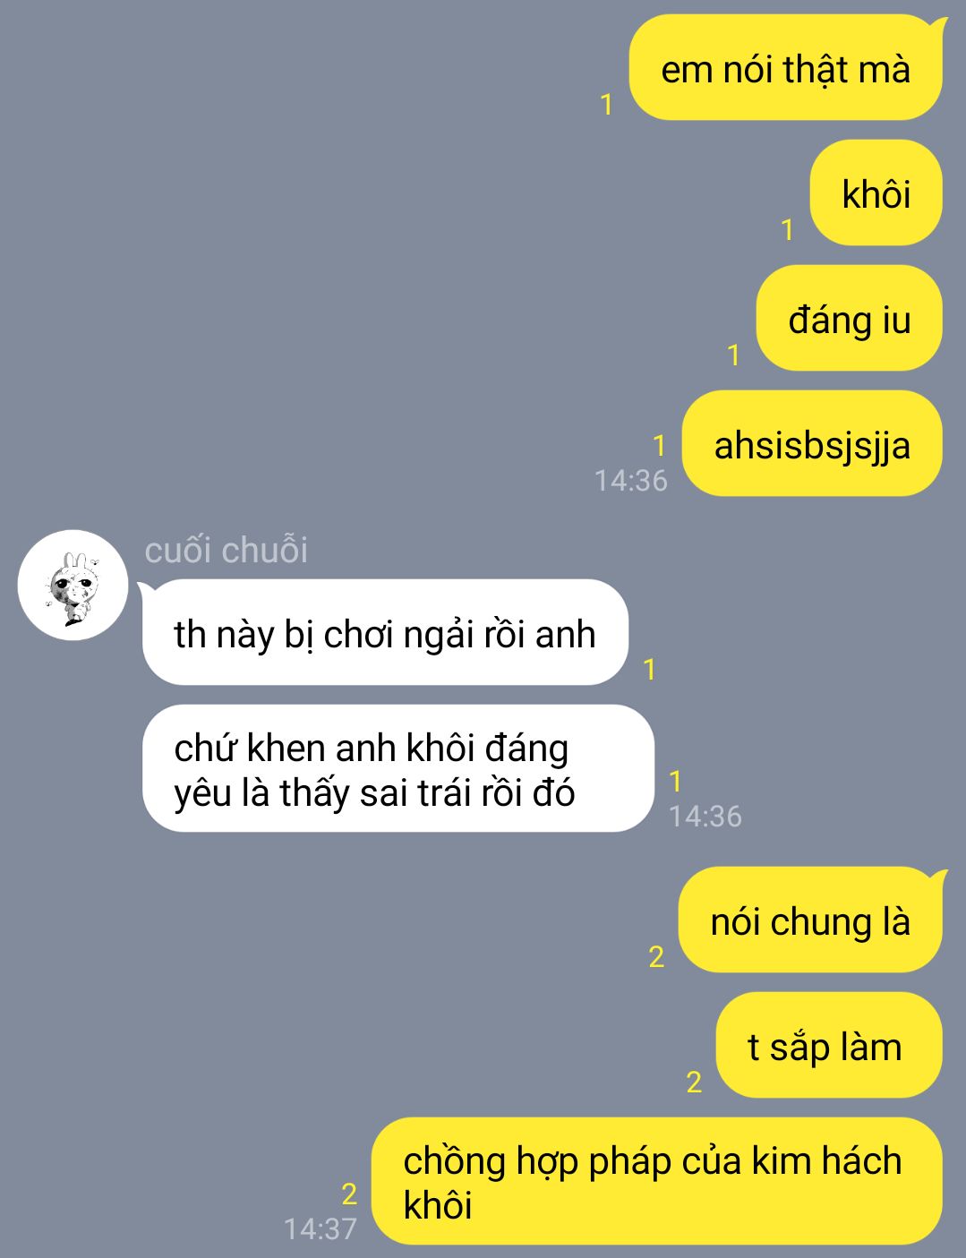Tap the 'chứ khen anh khôi đáng yêu' message
The image size is (966, 1258).
[398, 768]
